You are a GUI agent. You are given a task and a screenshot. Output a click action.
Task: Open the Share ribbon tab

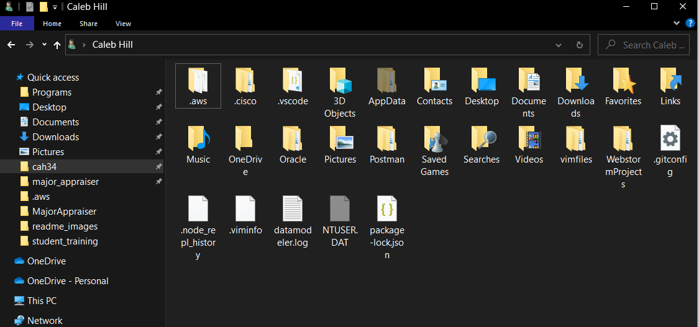pos(88,24)
